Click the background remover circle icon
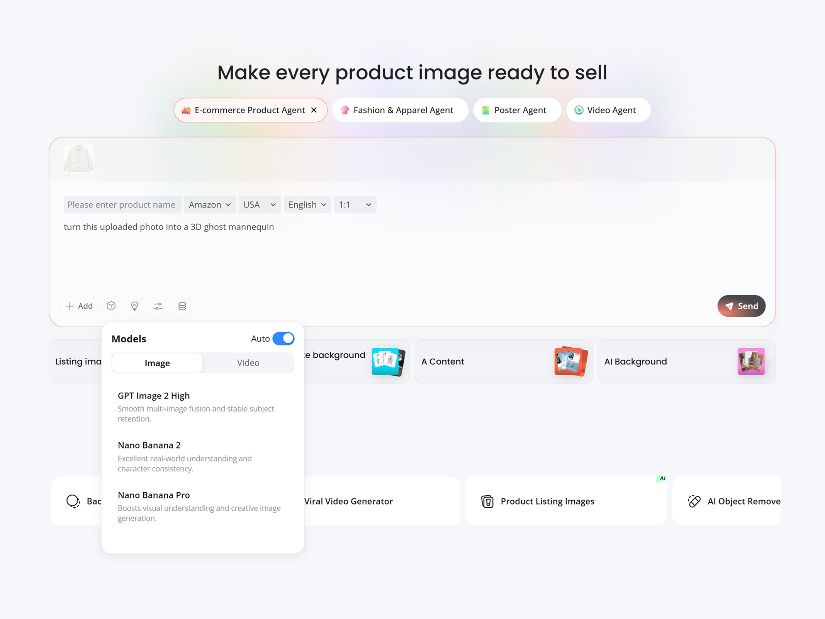Image resolution: width=825 pixels, height=619 pixels. click(x=73, y=501)
